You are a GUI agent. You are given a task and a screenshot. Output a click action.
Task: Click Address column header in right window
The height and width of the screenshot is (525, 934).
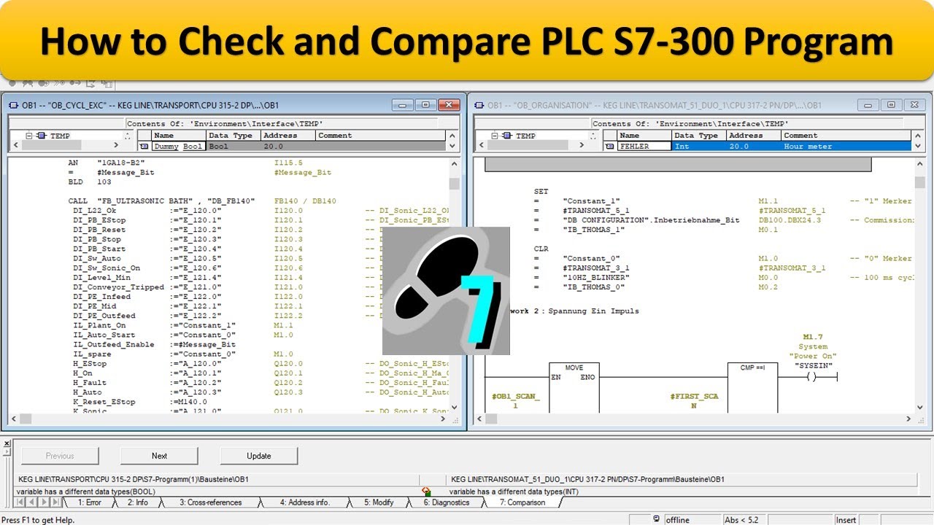tap(753, 136)
